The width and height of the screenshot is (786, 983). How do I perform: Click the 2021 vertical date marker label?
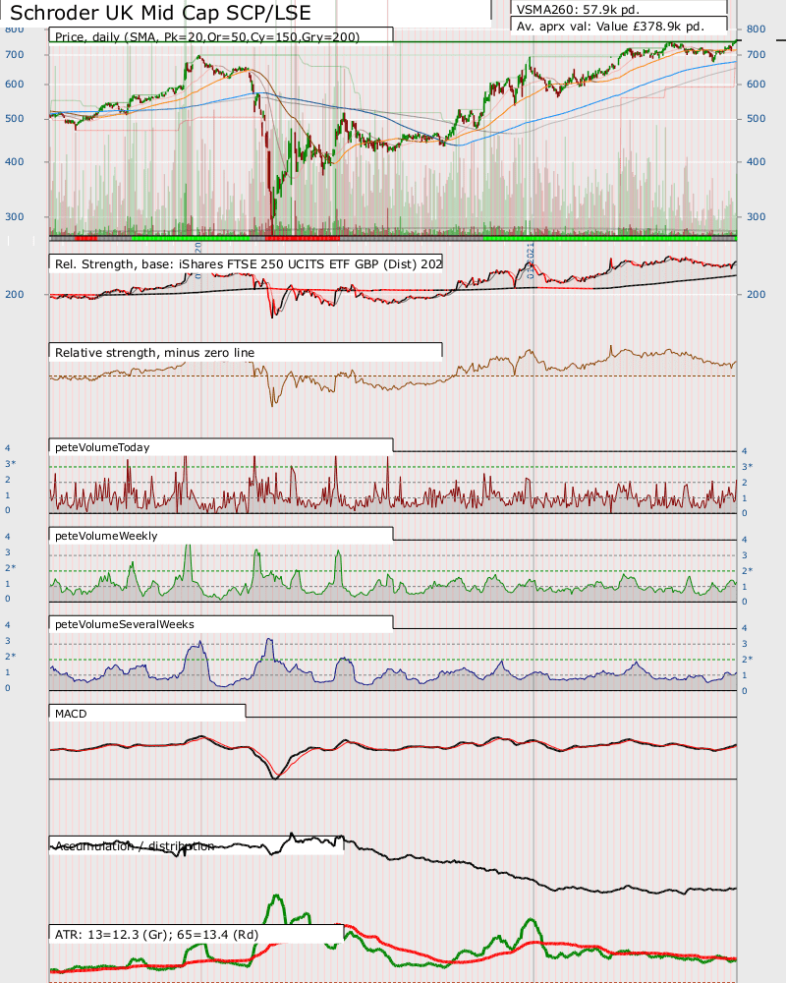pyautogui.click(x=531, y=260)
